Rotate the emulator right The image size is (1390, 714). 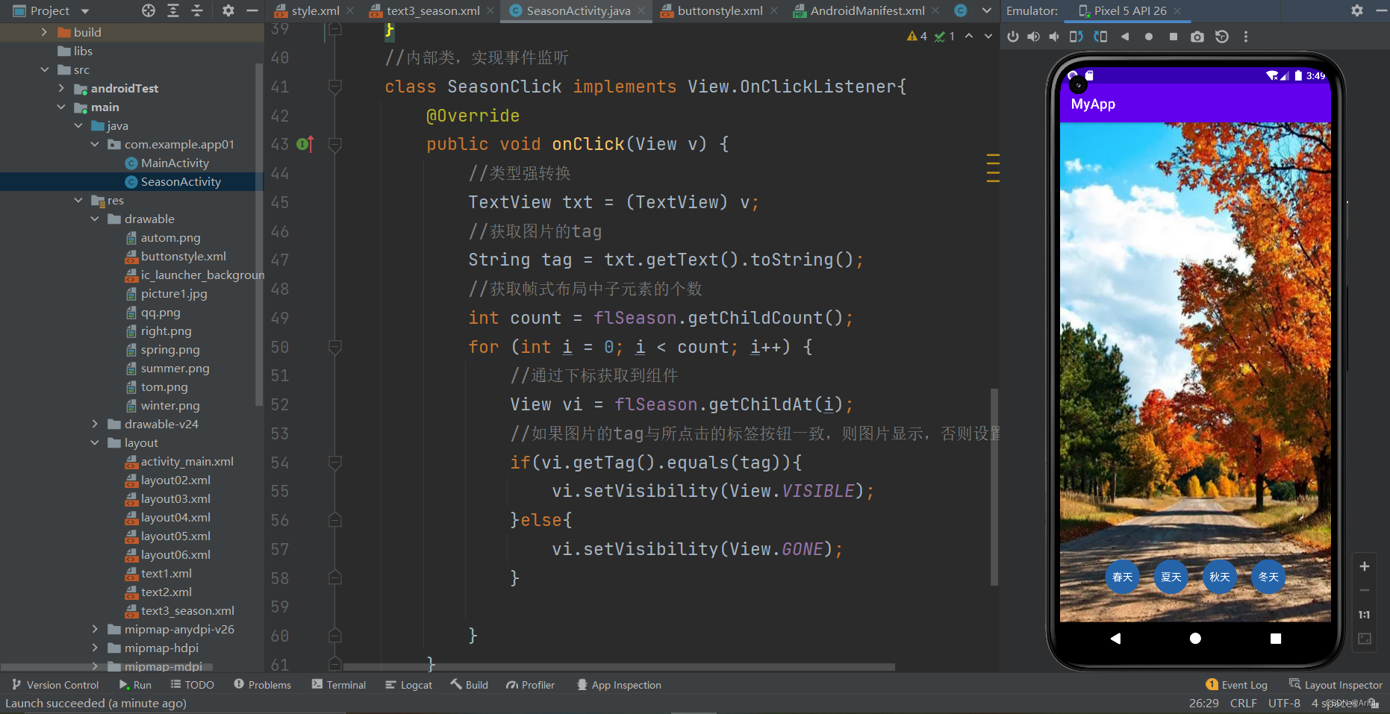click(1100, 37)
